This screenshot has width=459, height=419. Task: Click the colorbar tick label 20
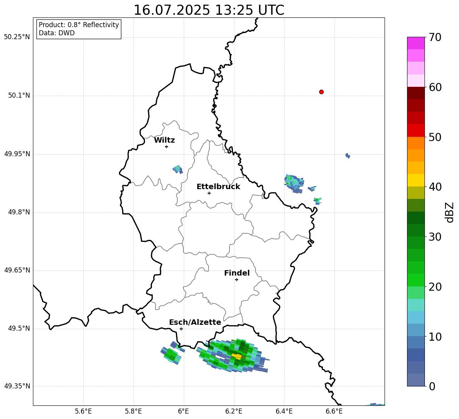pos(435,287)
